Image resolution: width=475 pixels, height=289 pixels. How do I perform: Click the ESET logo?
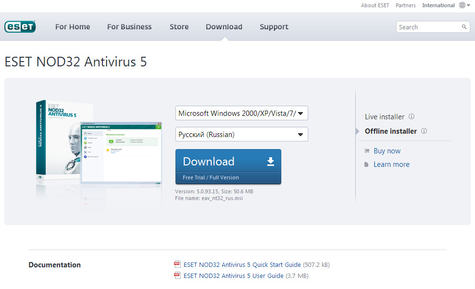pos(20,26)
